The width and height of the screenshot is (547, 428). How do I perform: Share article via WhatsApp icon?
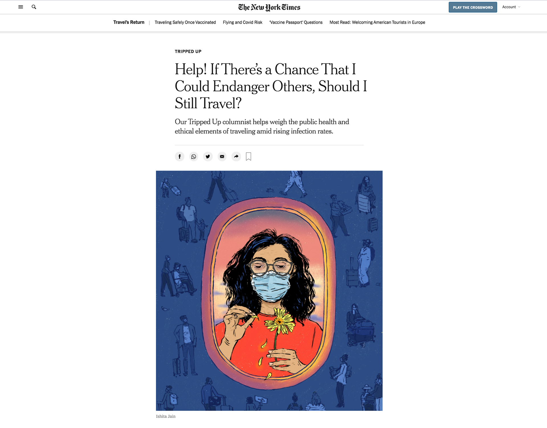[194, 157]
